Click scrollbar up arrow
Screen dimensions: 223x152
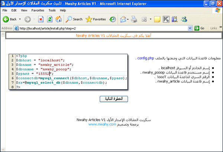coord(3,34)
